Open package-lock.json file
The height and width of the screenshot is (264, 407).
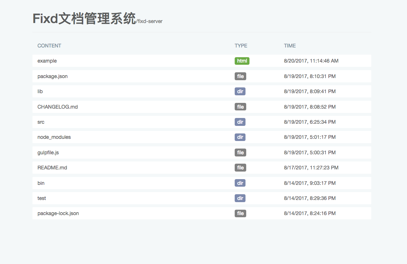(58, 214)
